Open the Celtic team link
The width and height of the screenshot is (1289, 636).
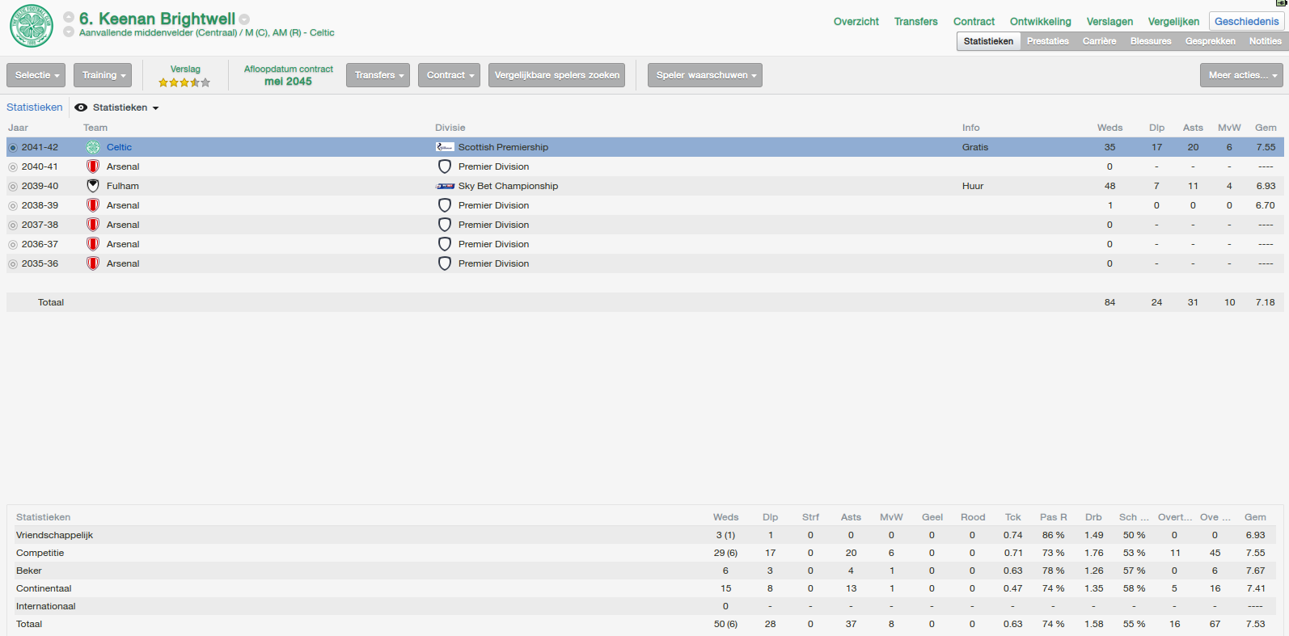[119, 147]
